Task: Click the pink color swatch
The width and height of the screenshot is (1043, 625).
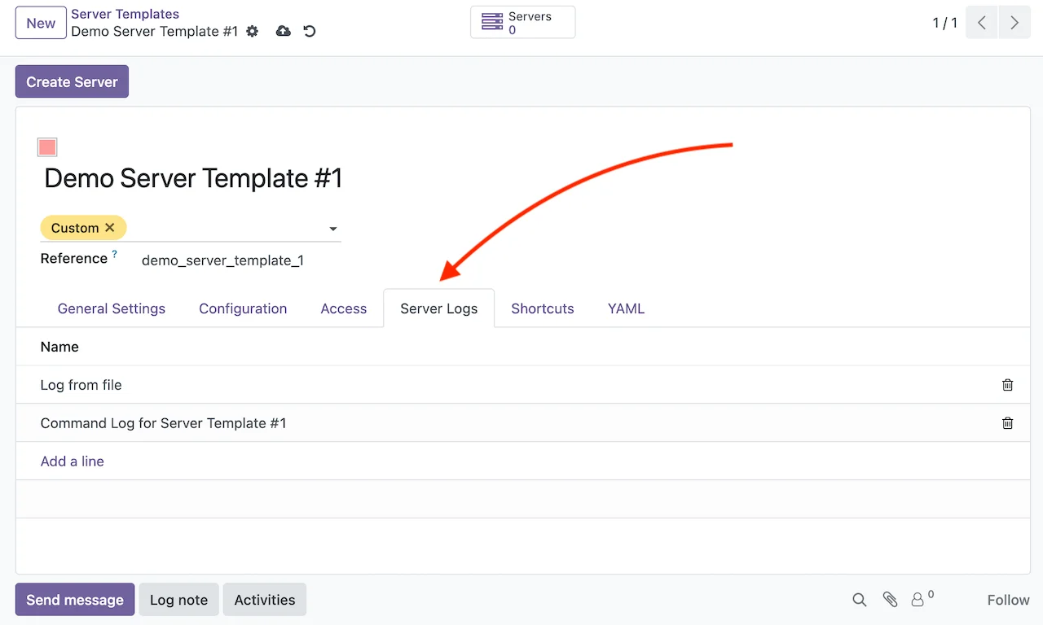Action: click(x=47, y=147)
